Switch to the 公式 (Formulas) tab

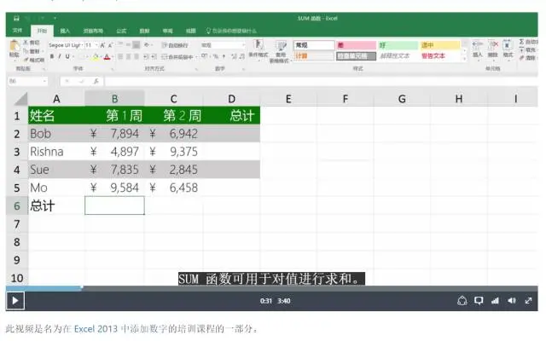[x=121, y=31]
